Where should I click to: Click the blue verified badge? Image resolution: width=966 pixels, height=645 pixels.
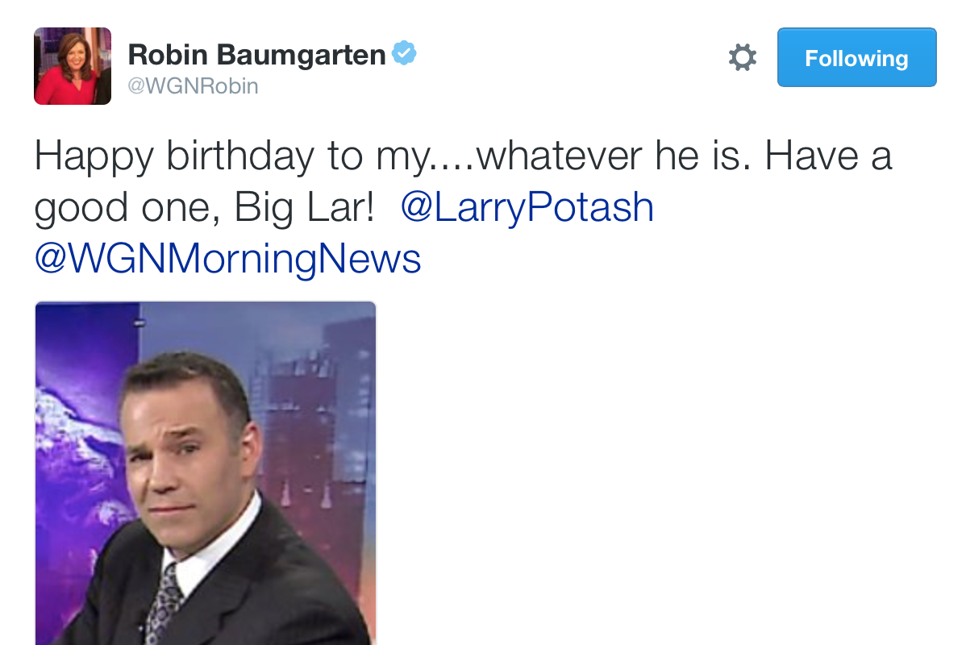click(404, 53)
